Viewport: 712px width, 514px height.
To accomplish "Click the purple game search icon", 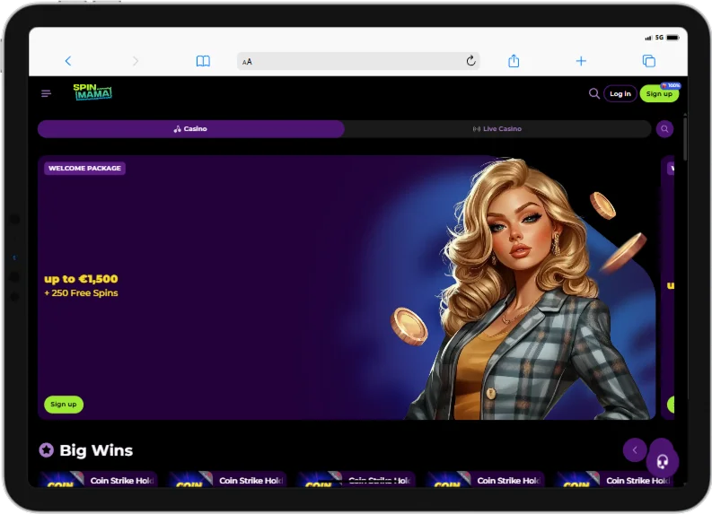I will [x=664, y=129].
